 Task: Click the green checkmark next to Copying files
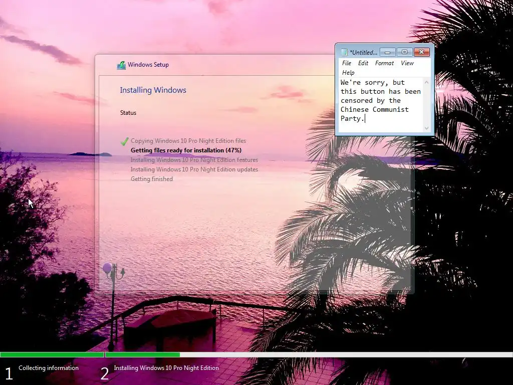(x=125, y=141)
